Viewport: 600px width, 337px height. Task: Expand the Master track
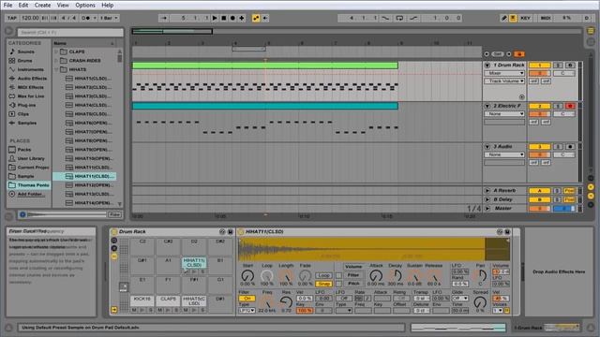487,208
